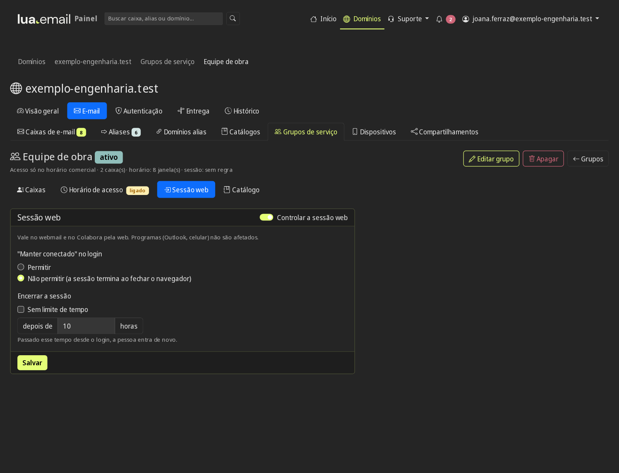Click the ativo status badge
This screenshot has width=619, height=473.
click(109, 157)
